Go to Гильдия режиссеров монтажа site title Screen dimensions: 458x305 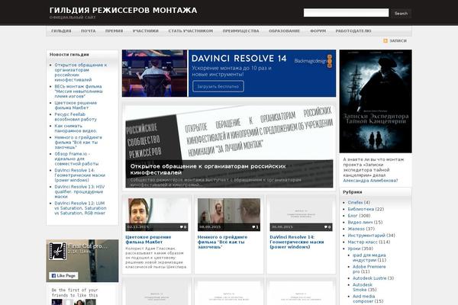point(123,11)
